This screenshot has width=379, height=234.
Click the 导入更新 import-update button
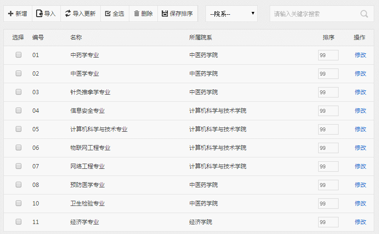pyautogui.click(x=80, y=14)
